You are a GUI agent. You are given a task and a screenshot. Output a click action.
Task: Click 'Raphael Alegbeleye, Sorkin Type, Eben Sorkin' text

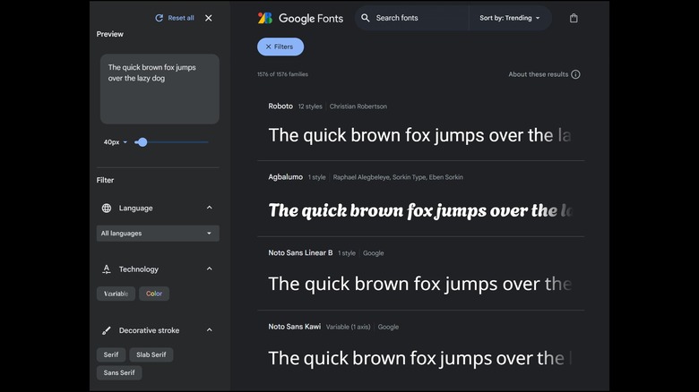(398, 177)
